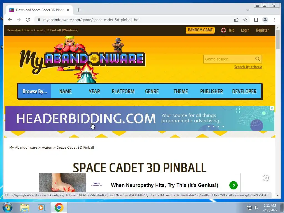Open Search by criteria link
This screenshot has height=213, width=284.
(x=248, y=67)
